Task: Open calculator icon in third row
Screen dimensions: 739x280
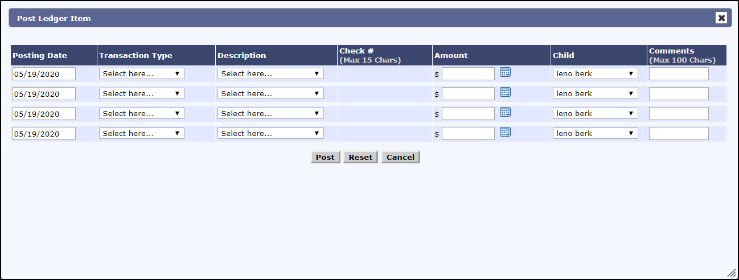Action: coord(505,112)
